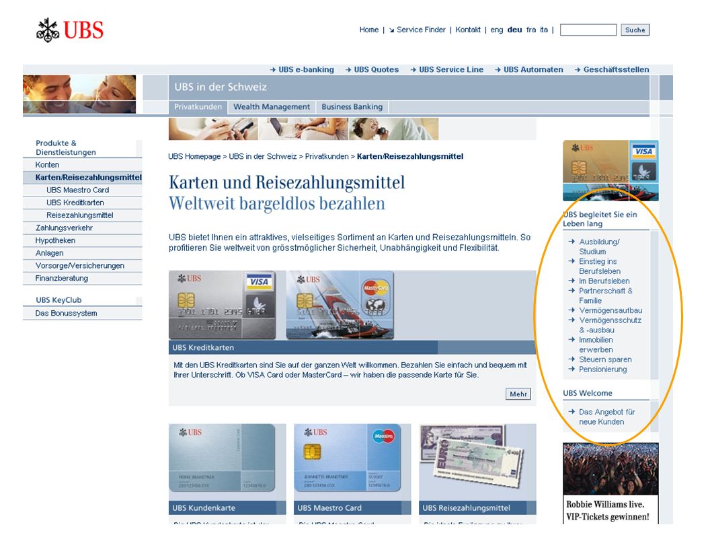Open UBS Service Line link
This screenshot has height=533, width=710.
(451, 70)
